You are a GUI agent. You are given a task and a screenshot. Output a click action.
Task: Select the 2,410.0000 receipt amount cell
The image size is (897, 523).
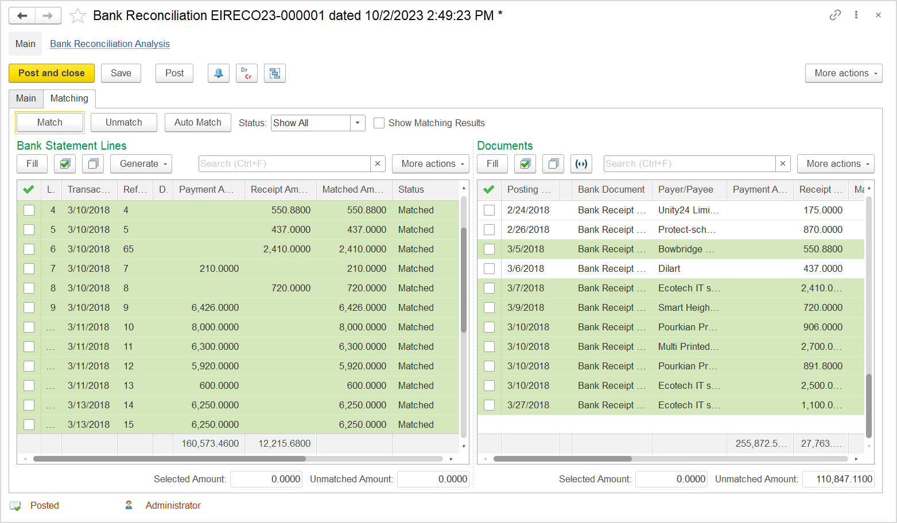pyautogui.click(x=281, y=249)
